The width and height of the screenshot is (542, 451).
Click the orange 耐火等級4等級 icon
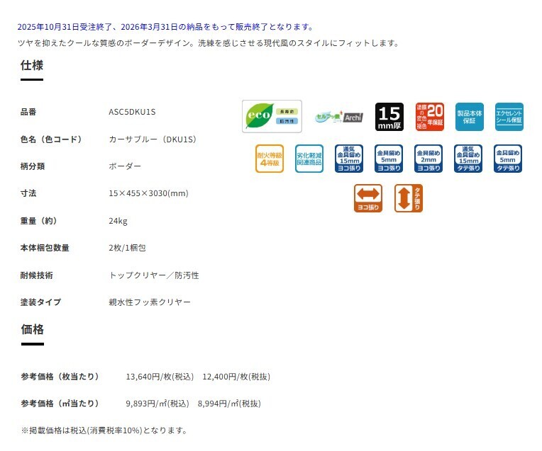(x=269, y=159)
